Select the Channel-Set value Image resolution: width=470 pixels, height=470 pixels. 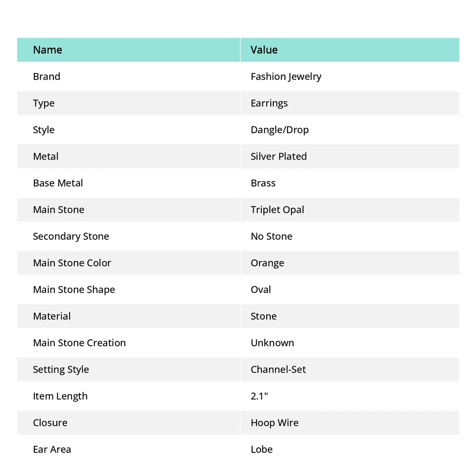pos(278,370)
